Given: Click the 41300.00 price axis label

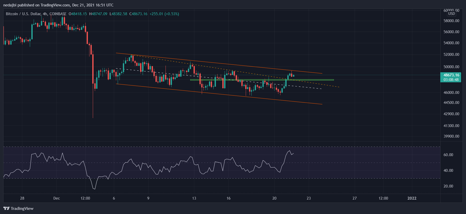Looking at the screenshot, I should click(x=451, y=126).
